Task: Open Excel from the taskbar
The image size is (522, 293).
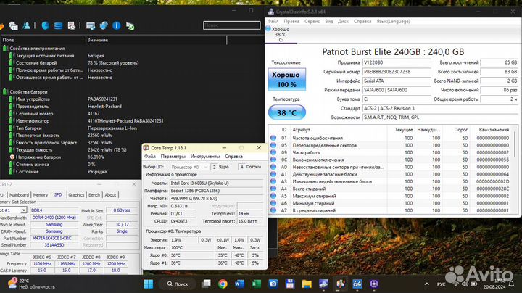Action: tap(256, 284)
